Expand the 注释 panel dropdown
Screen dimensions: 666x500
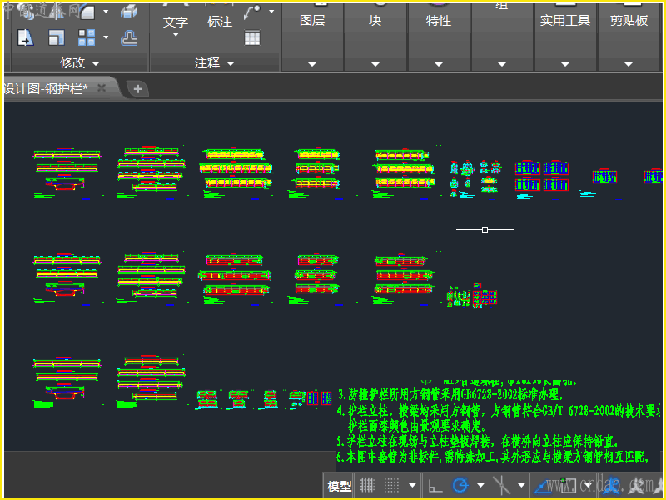pos(214,62)
